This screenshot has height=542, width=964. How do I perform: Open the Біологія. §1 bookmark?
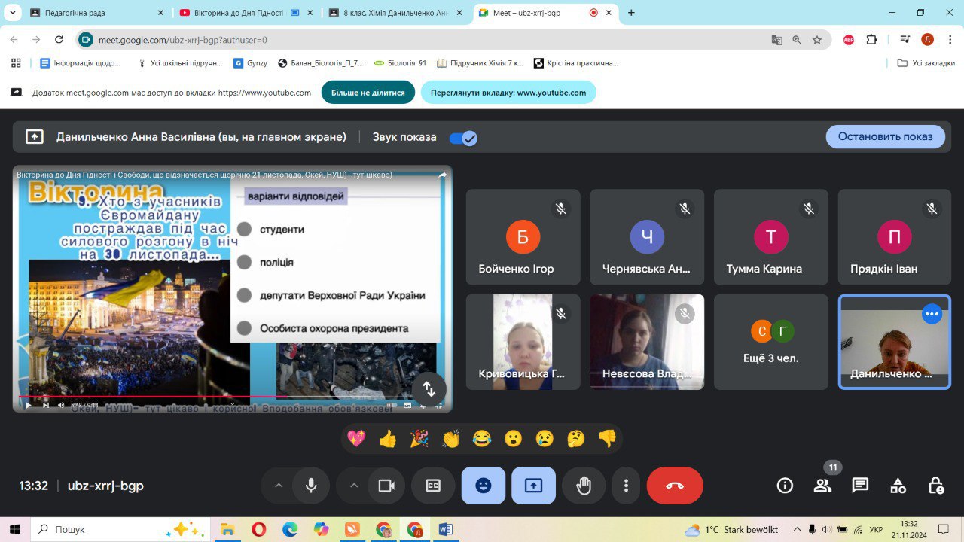[400, 63]
